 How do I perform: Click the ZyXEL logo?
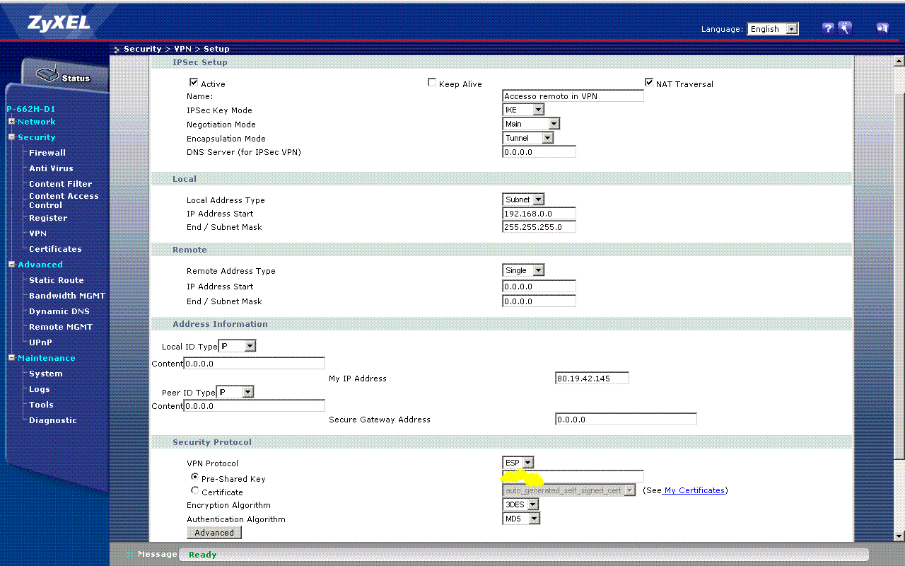click(59, 23)
